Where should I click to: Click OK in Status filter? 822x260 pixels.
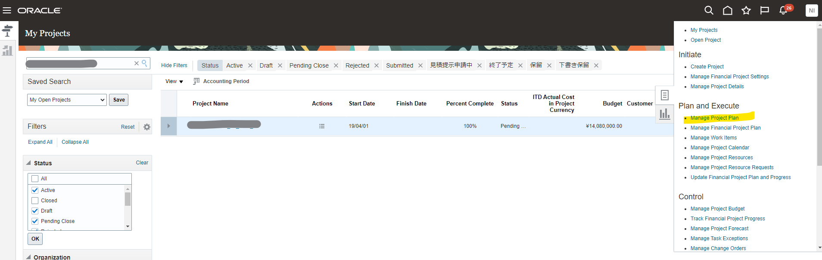pyautogui.click(x=35, y=239)
